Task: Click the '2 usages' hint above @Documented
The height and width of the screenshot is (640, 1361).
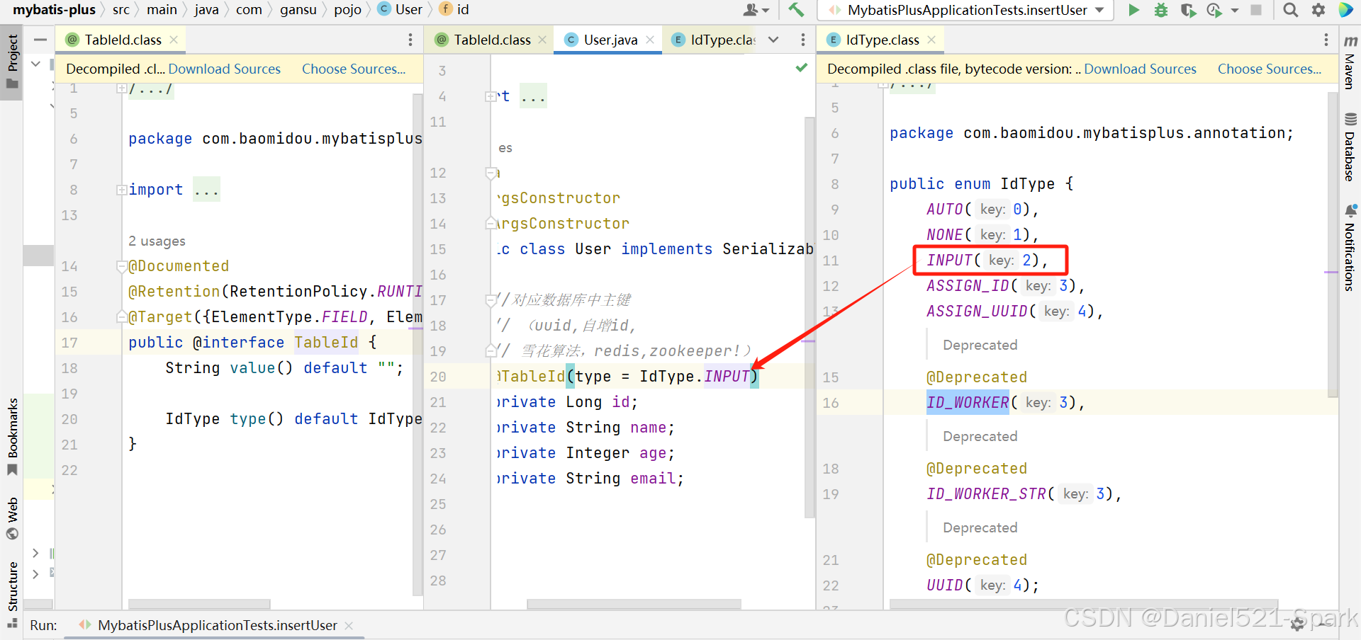Action: (157, 241)
